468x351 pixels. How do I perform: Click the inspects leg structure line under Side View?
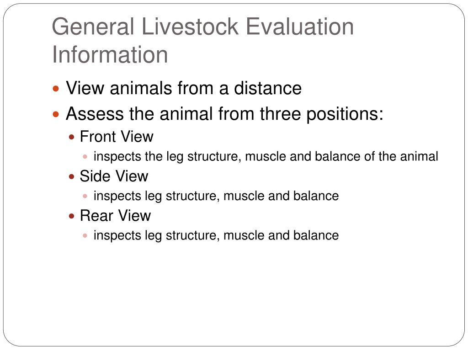tap(216, 197)
